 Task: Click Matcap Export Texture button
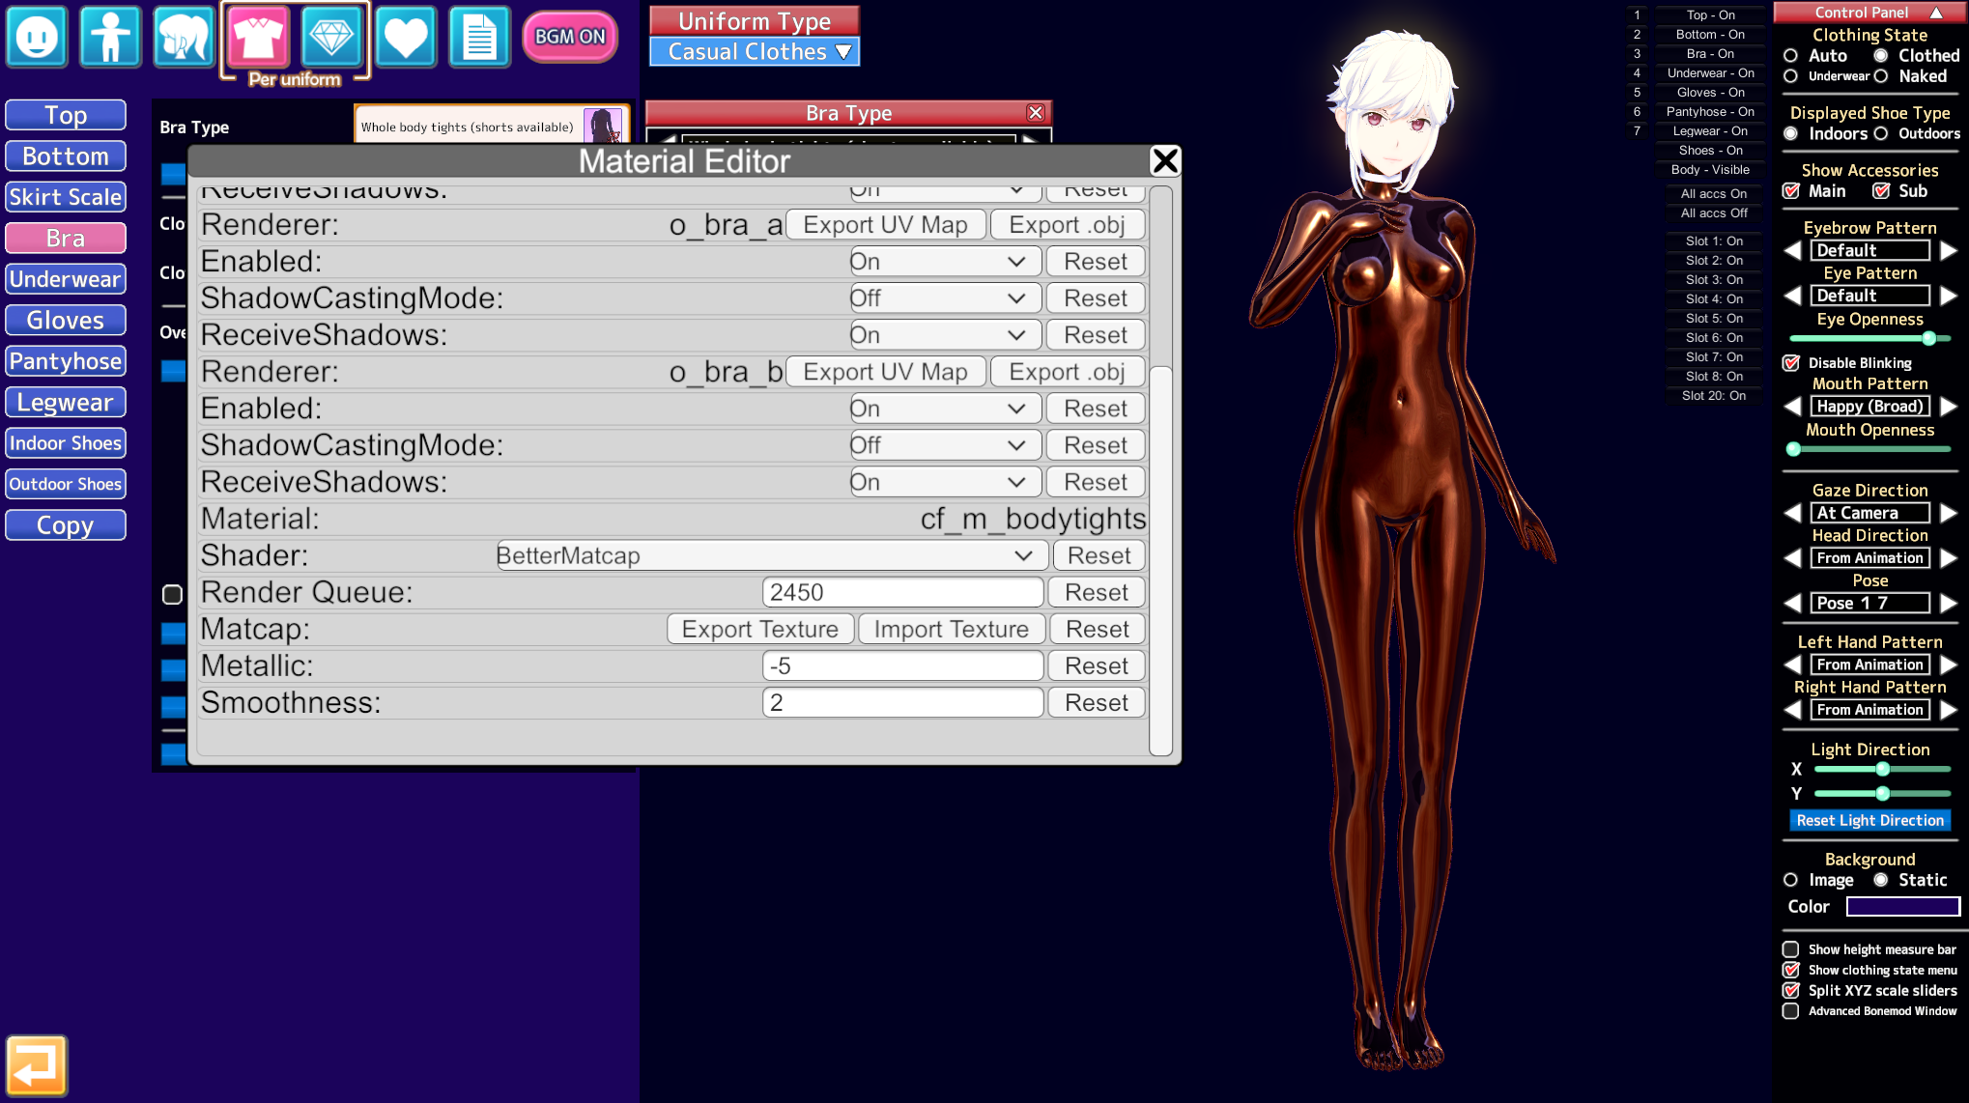[760, 629]
